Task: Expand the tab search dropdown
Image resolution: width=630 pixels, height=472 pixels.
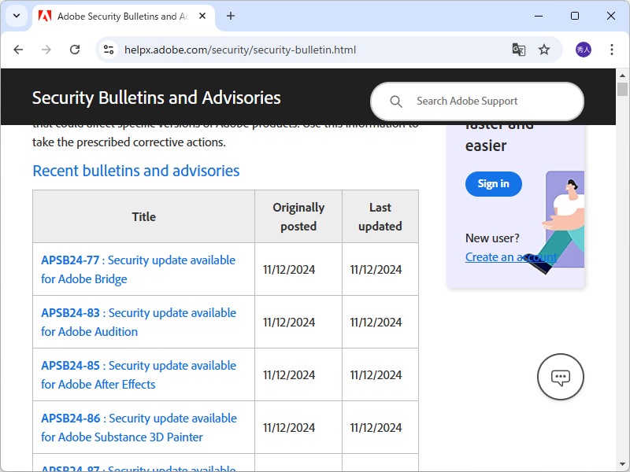Action: pyautogui.click(x=16, y=16)
